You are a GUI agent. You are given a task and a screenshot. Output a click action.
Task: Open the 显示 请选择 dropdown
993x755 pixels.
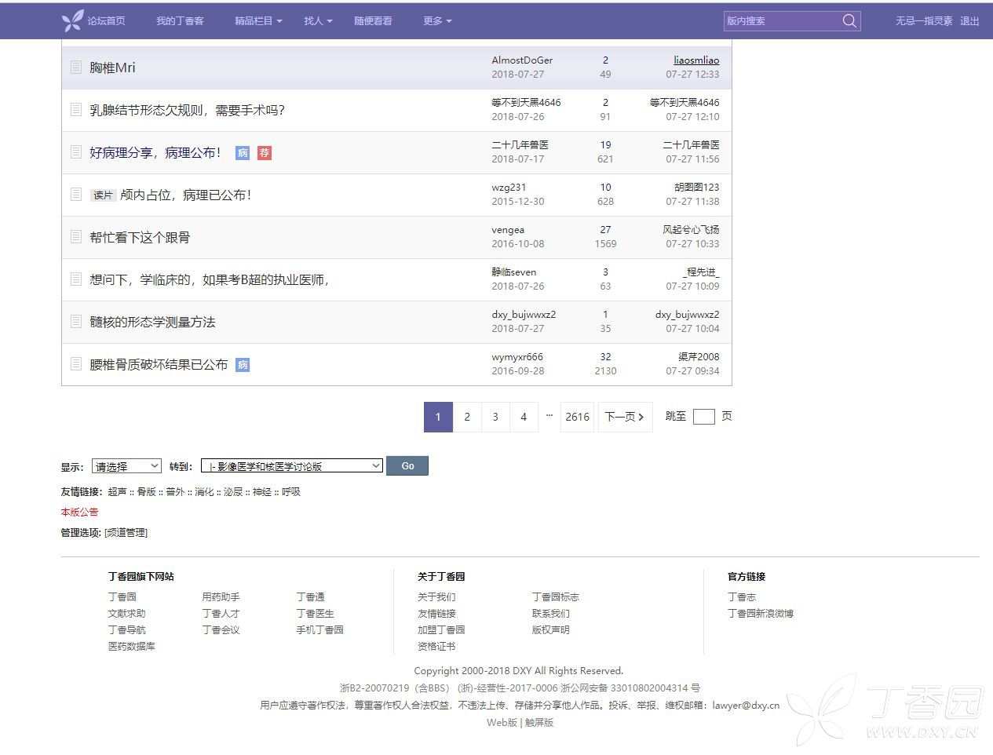[x=126, y=466]
